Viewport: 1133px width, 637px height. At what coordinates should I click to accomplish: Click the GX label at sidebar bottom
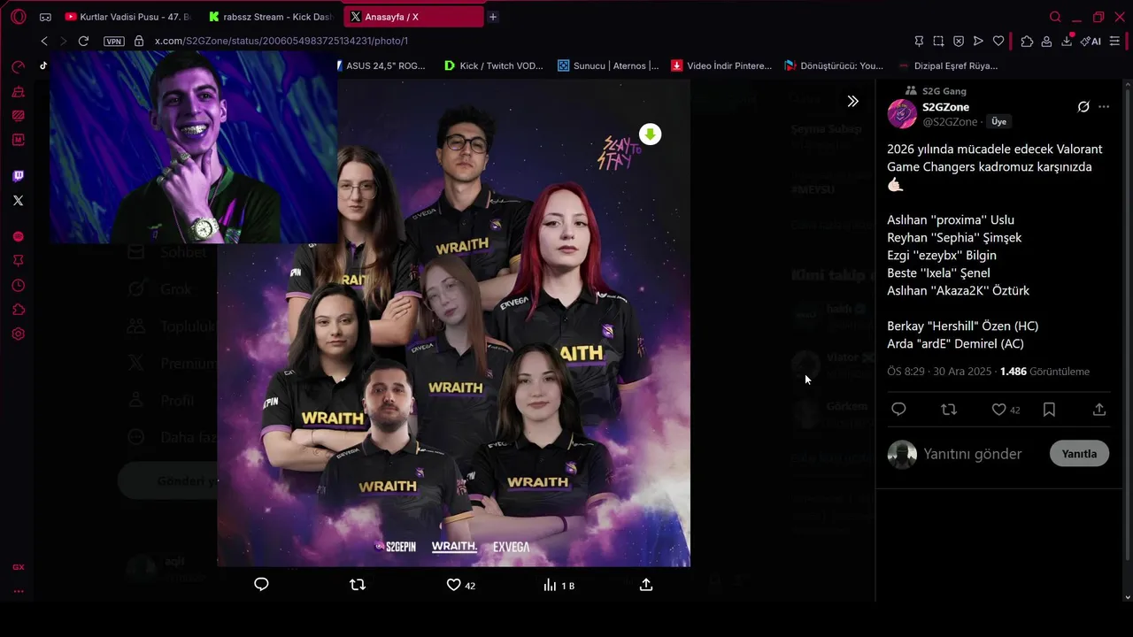(x=19, y=567)
